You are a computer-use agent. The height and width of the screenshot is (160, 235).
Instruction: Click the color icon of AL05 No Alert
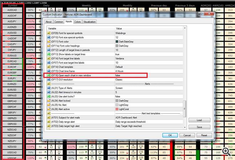click(49, 105)
